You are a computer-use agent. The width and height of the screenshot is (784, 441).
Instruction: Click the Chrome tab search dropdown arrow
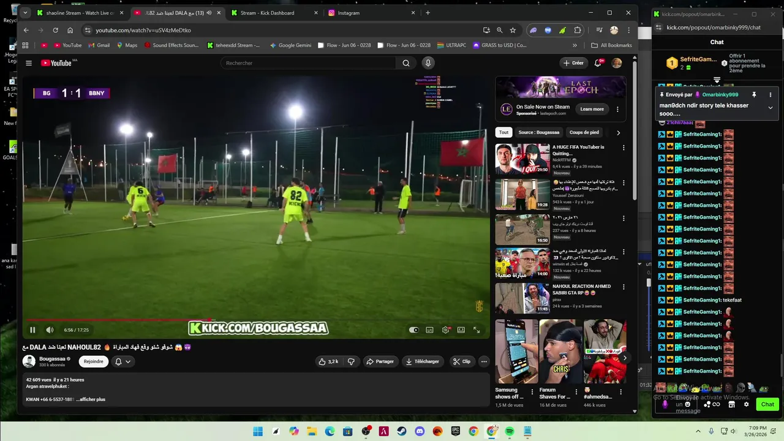25,13
